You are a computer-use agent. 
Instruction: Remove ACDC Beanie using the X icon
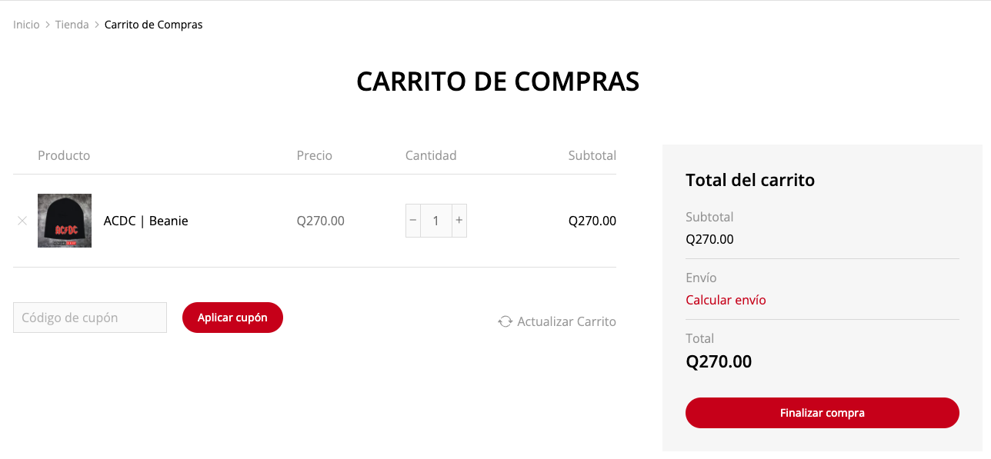(22, 221)
